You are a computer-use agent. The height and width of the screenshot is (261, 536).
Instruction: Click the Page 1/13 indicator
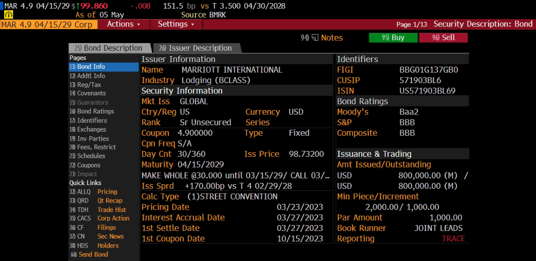pyautogui.click(x=412, y=25)
